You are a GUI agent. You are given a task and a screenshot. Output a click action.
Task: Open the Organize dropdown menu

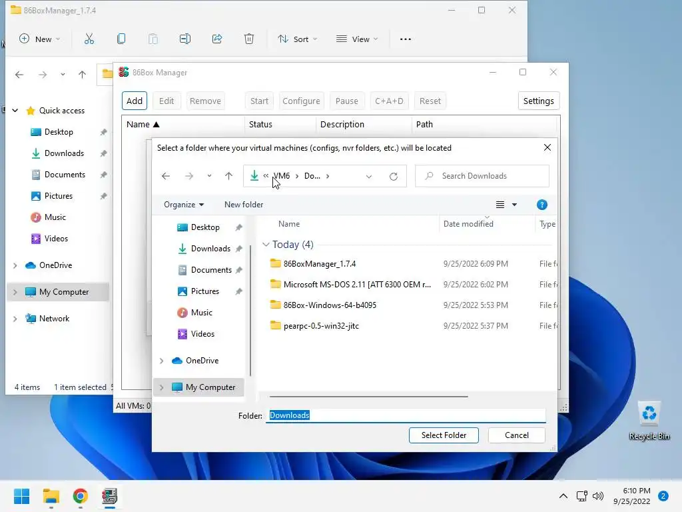coord(184,205)
